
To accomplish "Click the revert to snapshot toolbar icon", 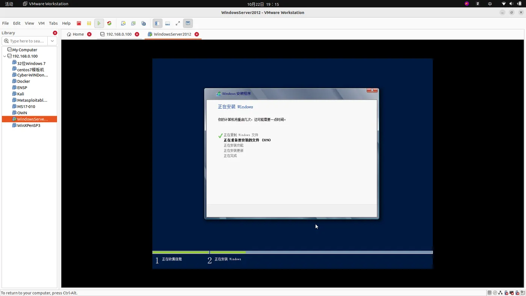I will pyautogui.click(x=133, y=23).
